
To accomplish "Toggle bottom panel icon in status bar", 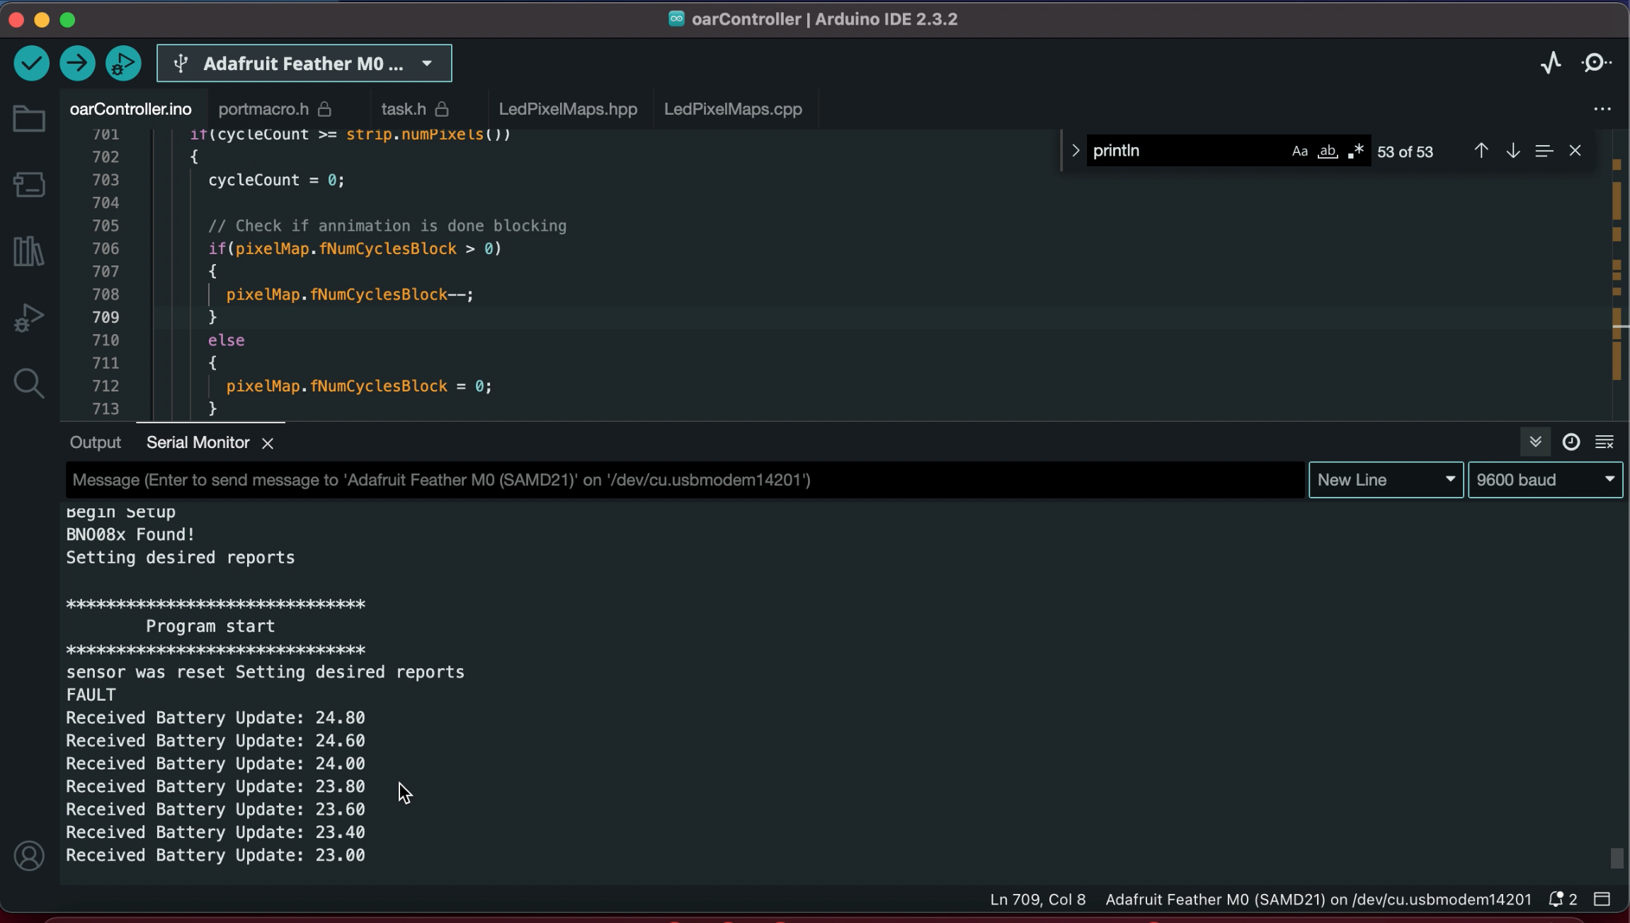I will point(1602,900).
